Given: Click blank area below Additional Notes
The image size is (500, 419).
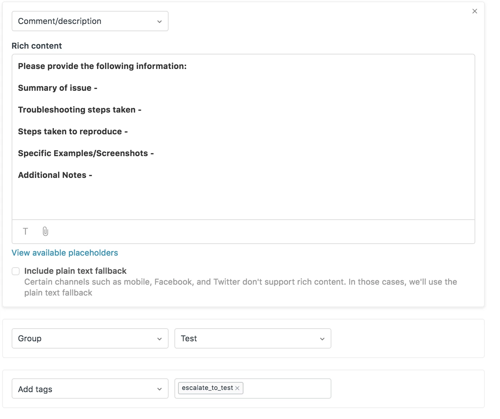Looking at the screenshot, I should [x=243, y=200].
